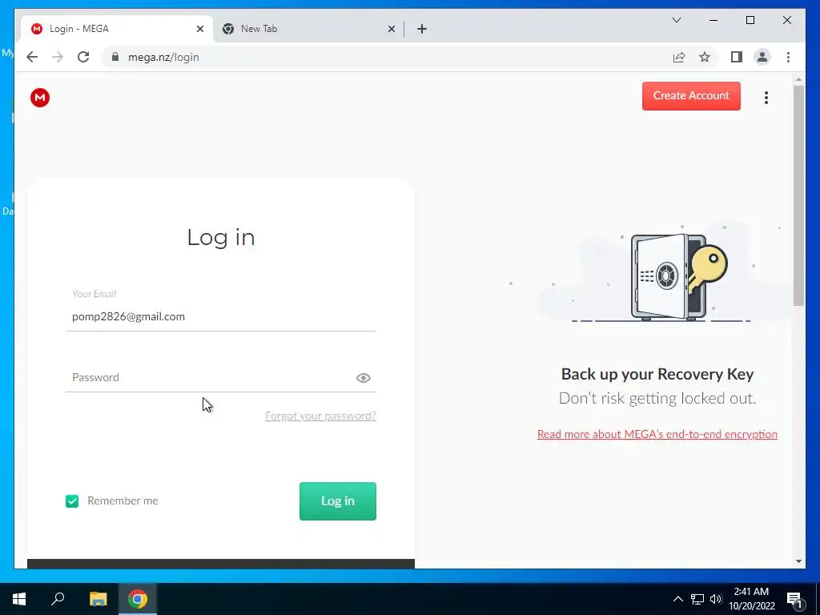Go back to the previous page
Screen dimensions: 820x615
(32, 57)
